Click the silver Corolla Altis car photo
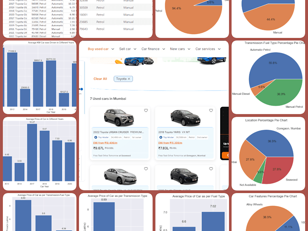 (x=120, y=176)
